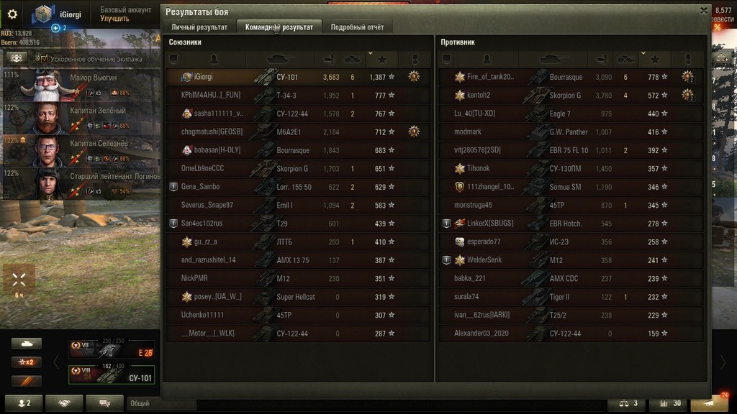737x414 pixels.
Task: Switch to the Личный результат tab
Action: [199, 27]
